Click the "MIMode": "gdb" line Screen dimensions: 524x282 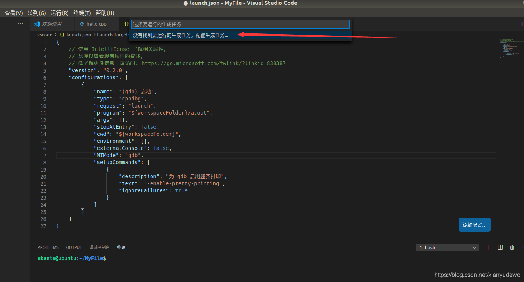pos(119,155)
